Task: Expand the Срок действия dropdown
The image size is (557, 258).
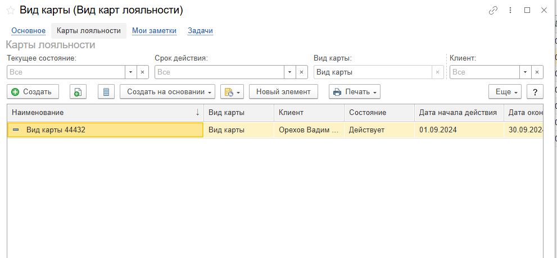Action: 289,72
